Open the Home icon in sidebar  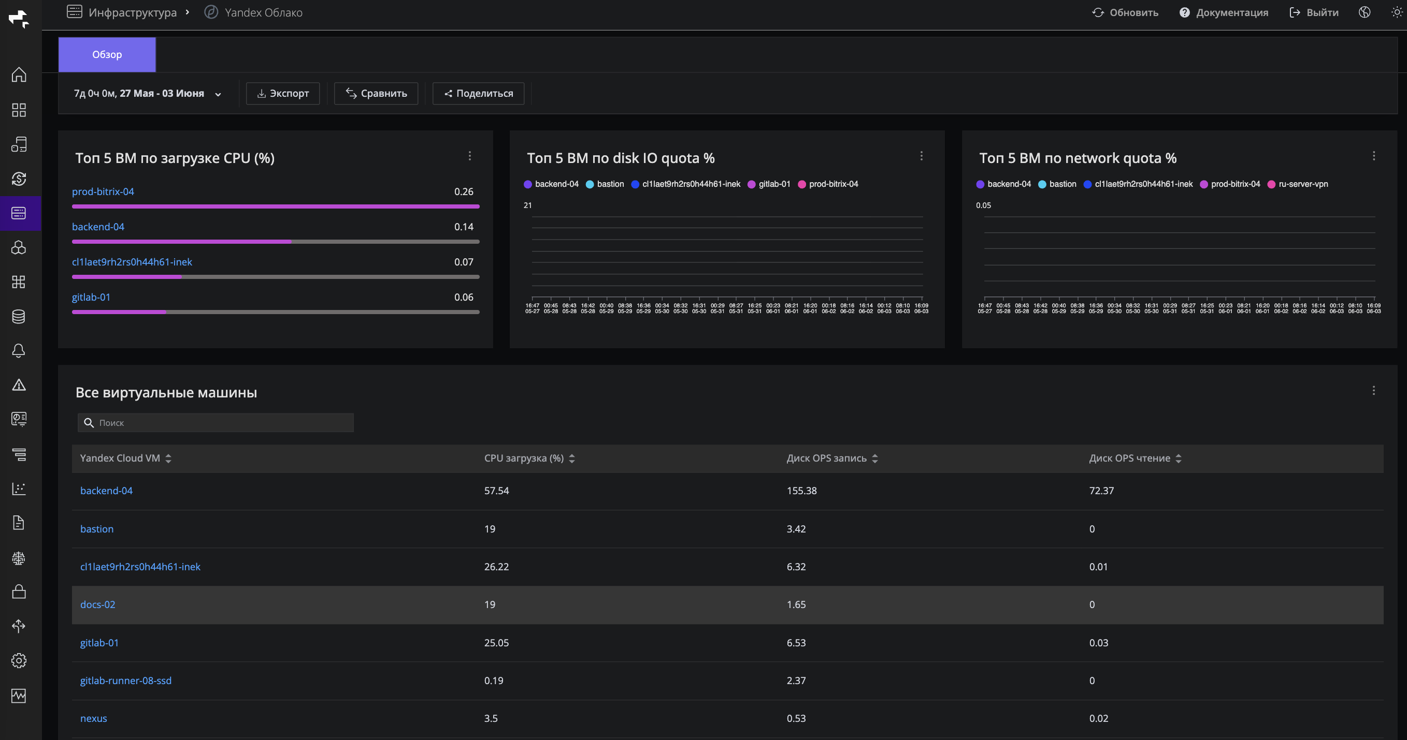(x=19, y=75)
